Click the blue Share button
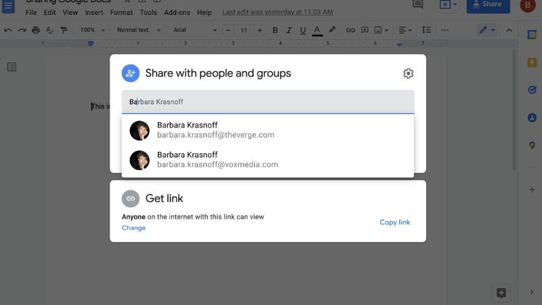Screen dimensions: 542x305 (x=488, y=5)
